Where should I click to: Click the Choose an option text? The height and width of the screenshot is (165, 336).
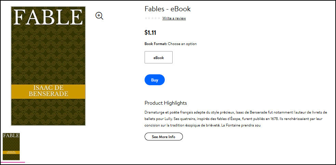point(182,44)
